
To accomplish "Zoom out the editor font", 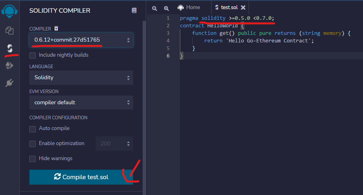I will point(155,8).
